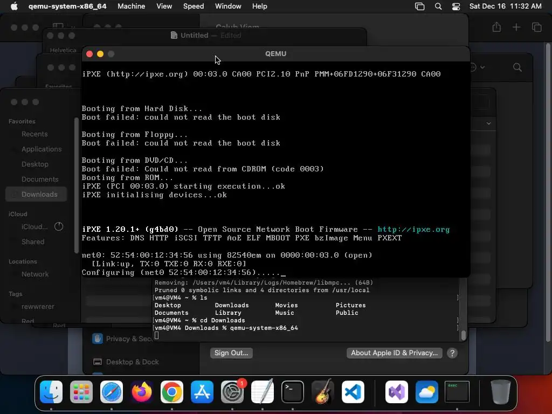
Task: Add a new tab with plus icon
Action: click(x=516, y=27)
